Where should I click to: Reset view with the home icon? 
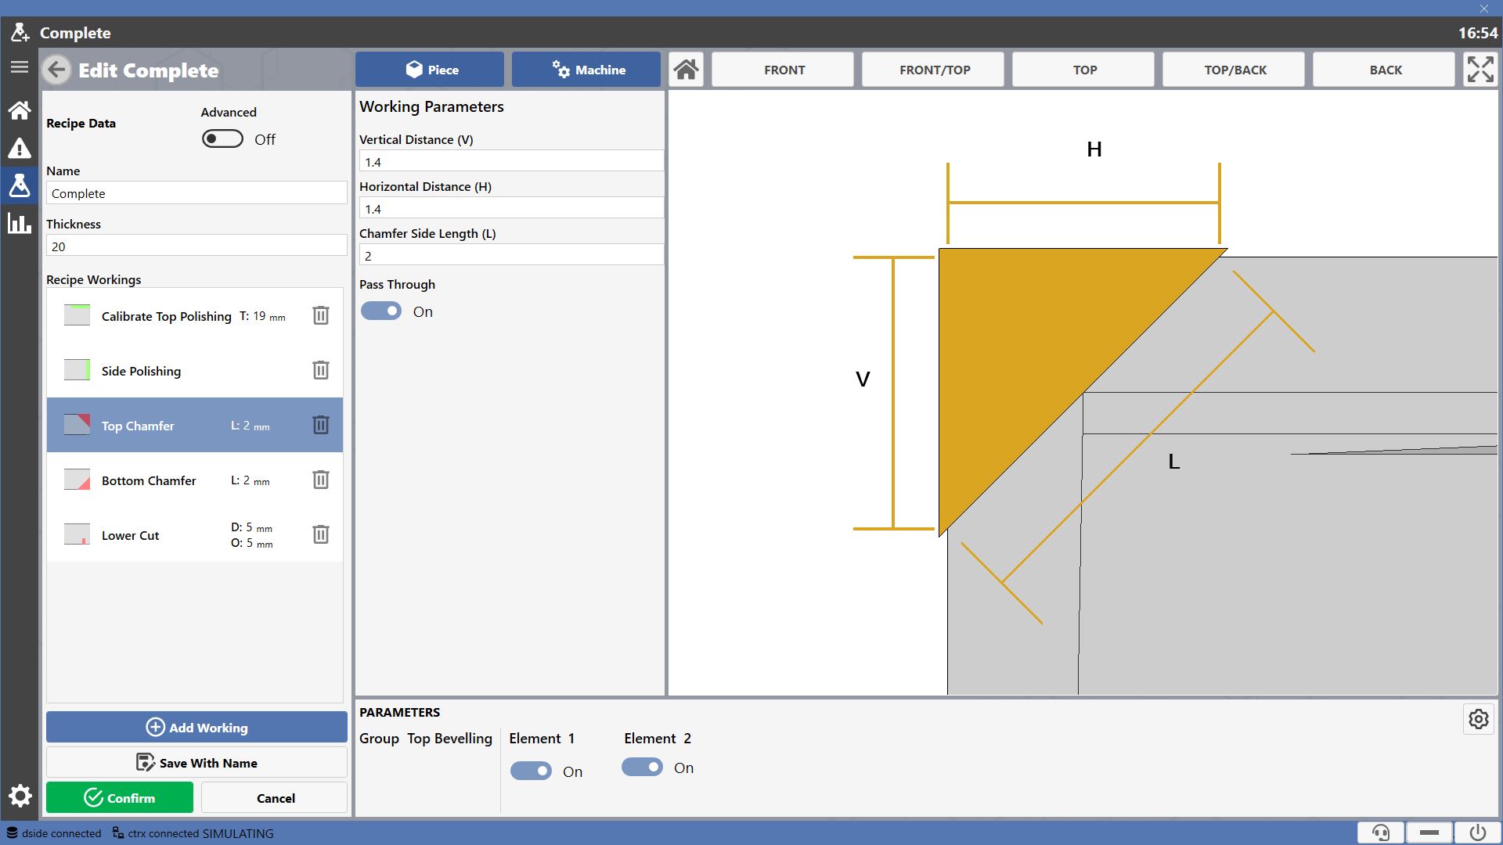[x=687, y=70]
